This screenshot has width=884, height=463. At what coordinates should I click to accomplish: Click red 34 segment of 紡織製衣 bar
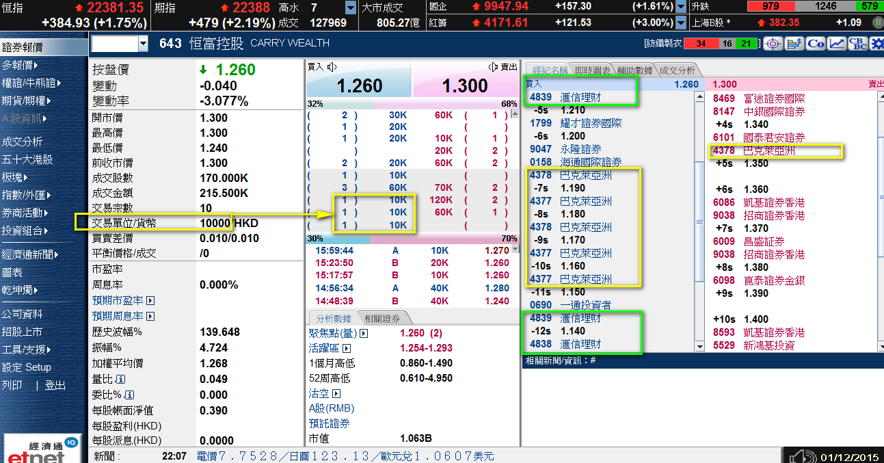tap(701, 44)
